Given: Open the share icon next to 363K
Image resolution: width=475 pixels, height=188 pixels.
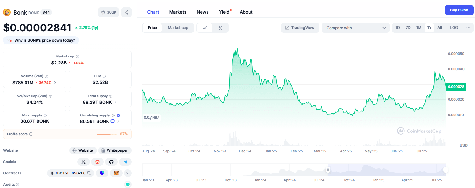Looking at the screenshot, I should pyautogui.click(x=126, y=12).
